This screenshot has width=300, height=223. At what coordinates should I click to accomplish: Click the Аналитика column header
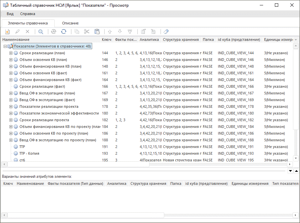[149, 40]
